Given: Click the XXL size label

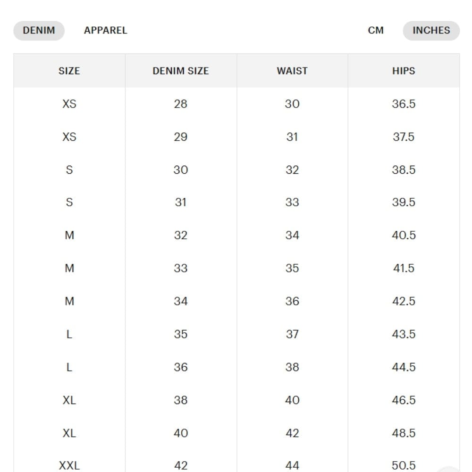Looking at the screenshot, I should click(69, 465).
